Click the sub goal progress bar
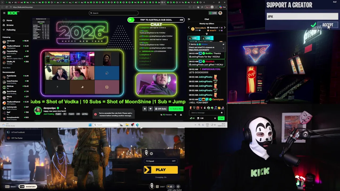This screenshot has width=340, height=191. tap(156, 20)
